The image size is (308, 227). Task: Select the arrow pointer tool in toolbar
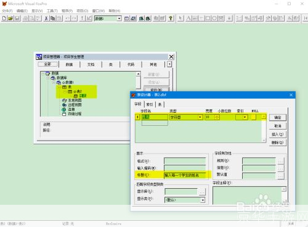tap(180, 19)
